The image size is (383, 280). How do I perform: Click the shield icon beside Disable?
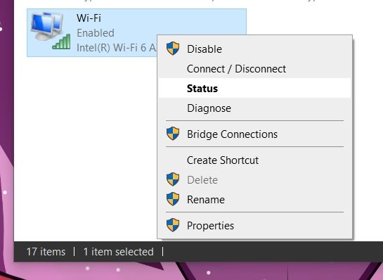(173, 48)
